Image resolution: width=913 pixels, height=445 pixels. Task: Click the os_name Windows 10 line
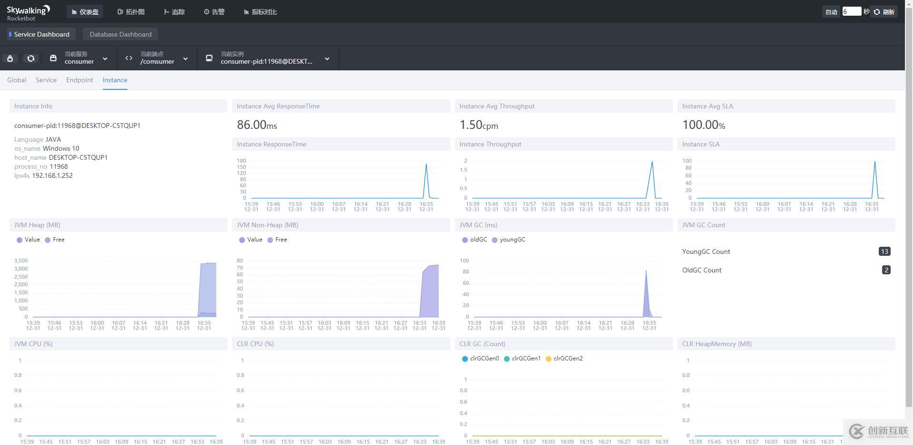coord(47,148)
